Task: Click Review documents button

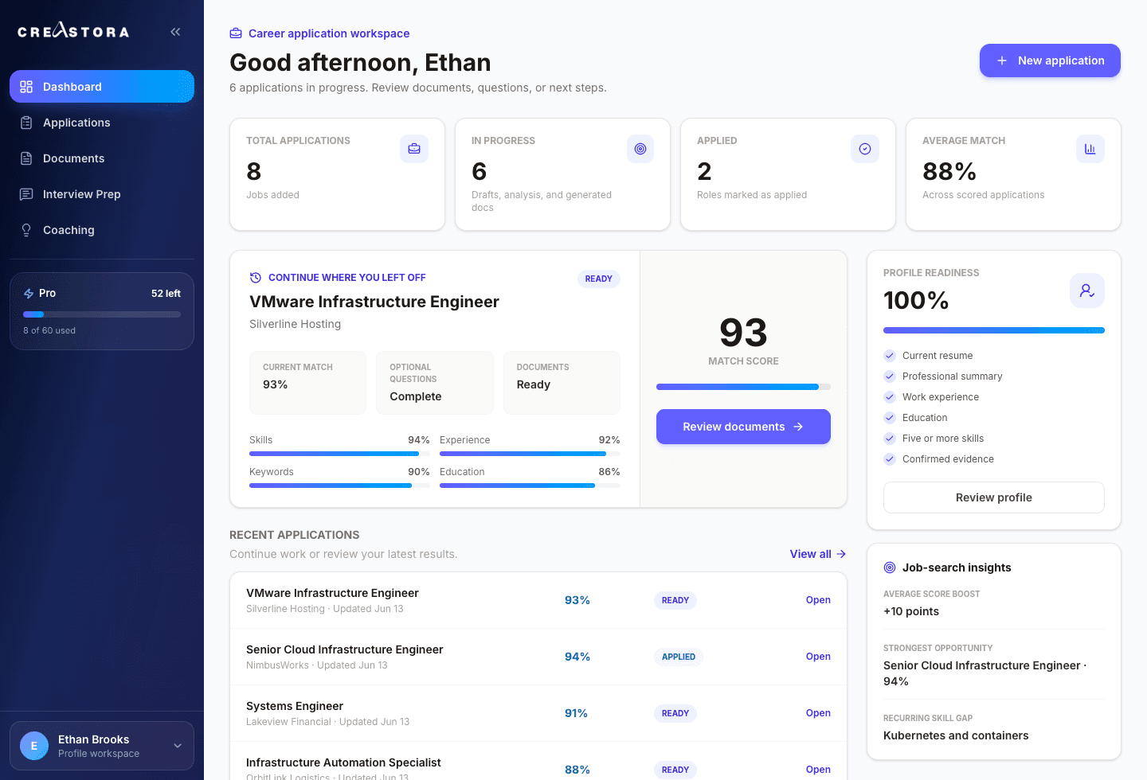Action: (x=743, y=427)
